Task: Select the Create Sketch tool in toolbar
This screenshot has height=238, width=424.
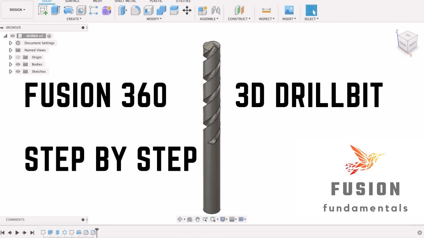Action: 43,10
